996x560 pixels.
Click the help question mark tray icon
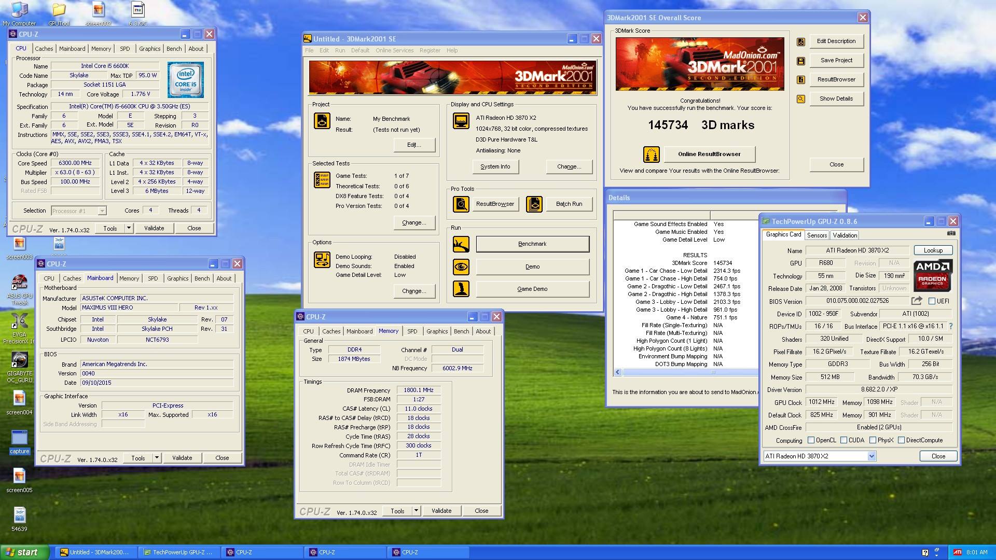coord(925,553)
